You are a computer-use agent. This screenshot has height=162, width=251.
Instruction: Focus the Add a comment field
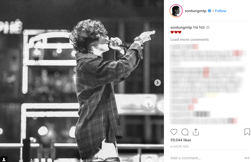click(206, 158)
